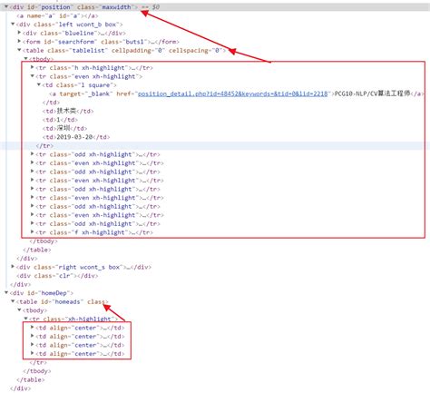
Task: Click the "f xh-highlight" class attribute value
Action: [100, 232]
